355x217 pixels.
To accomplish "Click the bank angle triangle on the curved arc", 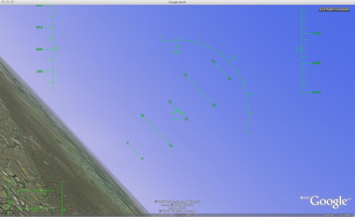I will [234, 57].
